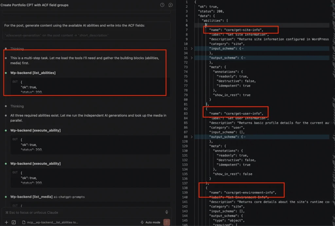Click the '"name": "core/get-site-info"' line
This screenshot has width=335, height=226.
(236, 30)
